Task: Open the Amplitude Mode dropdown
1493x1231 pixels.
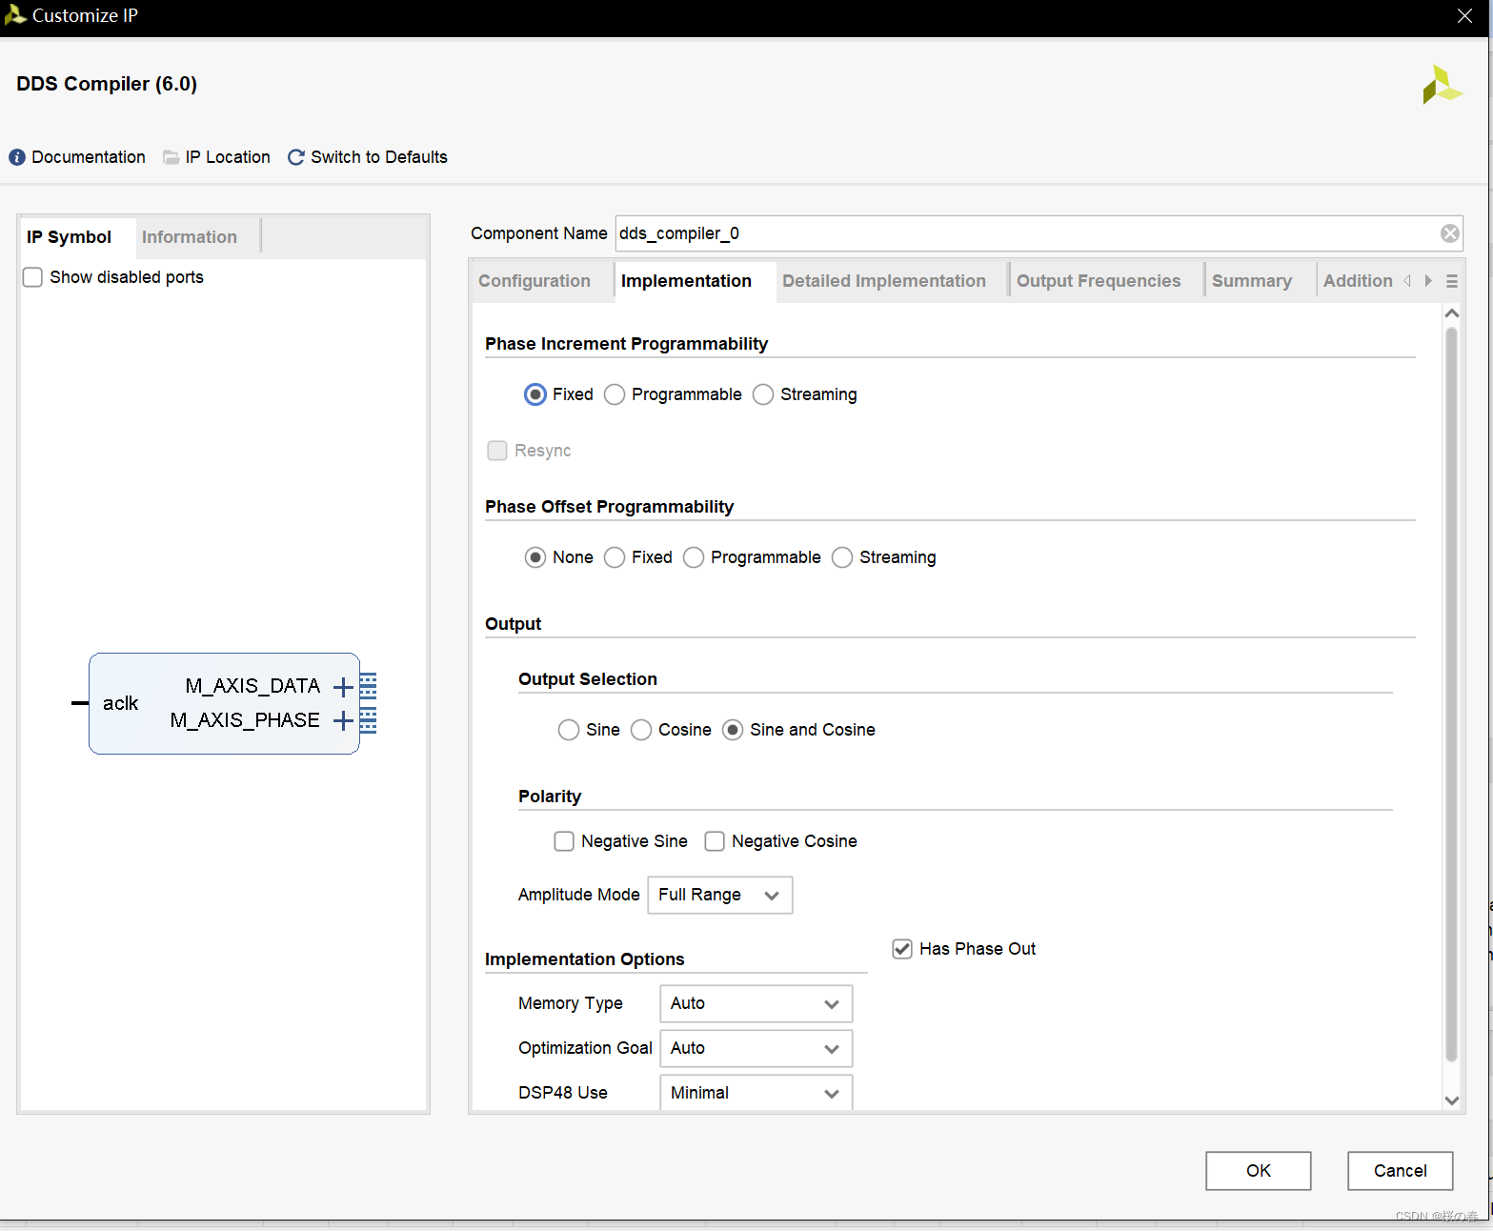Action: [x=720, y=895]
